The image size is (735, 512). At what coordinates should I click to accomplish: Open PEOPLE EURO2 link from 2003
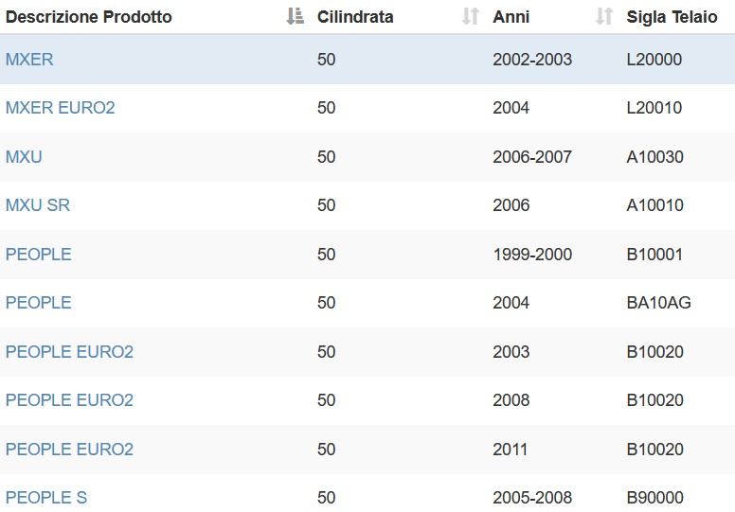coord(69,352)
